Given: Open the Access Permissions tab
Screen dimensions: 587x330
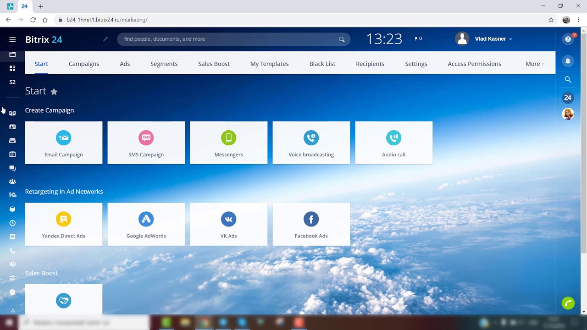Looking at the screenshot, I should (x=474, y=64).
